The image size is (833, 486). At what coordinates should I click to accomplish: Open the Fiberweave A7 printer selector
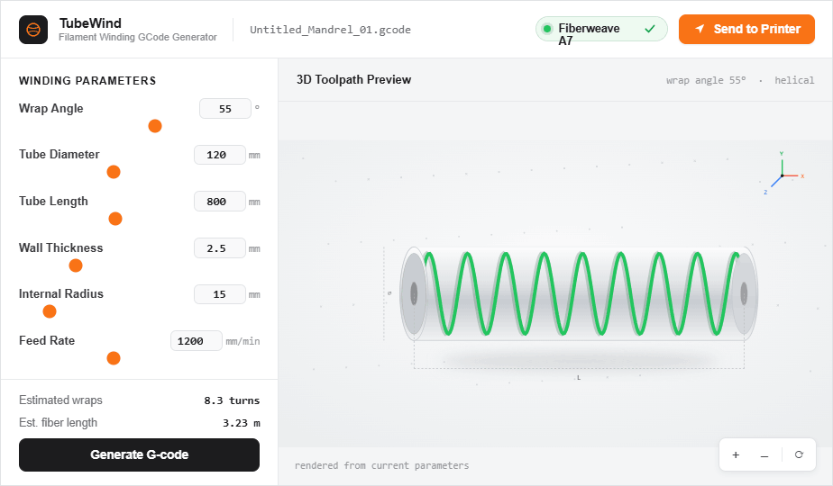click(x=601, y=29)
